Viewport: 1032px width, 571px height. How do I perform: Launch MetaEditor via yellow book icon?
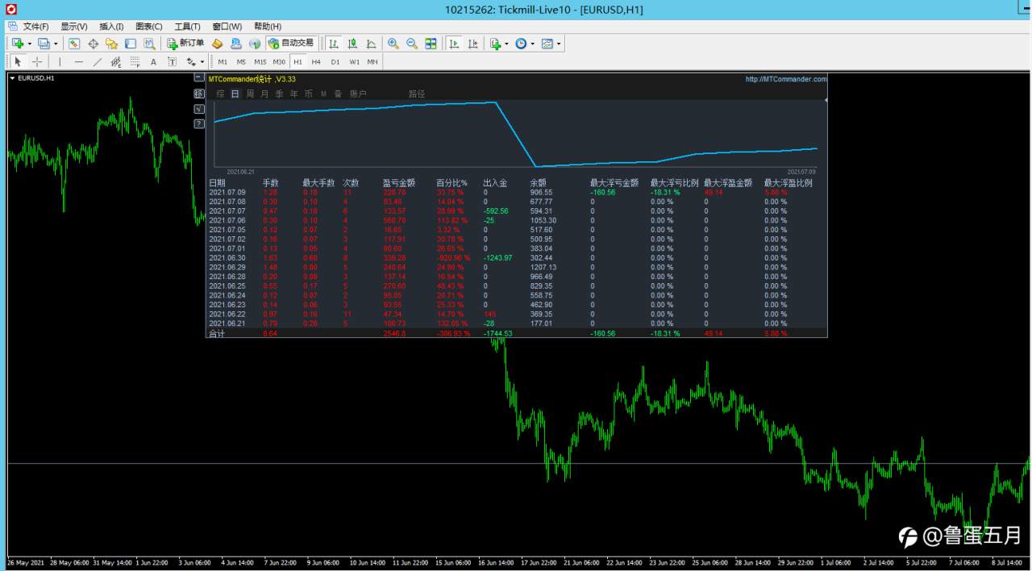(217, 44)
